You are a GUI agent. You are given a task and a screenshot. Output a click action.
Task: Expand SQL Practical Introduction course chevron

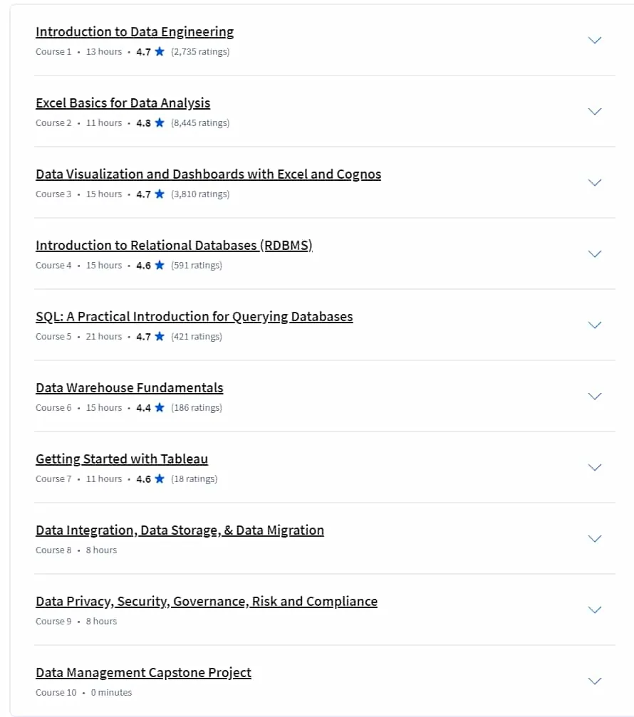[594, 325]
